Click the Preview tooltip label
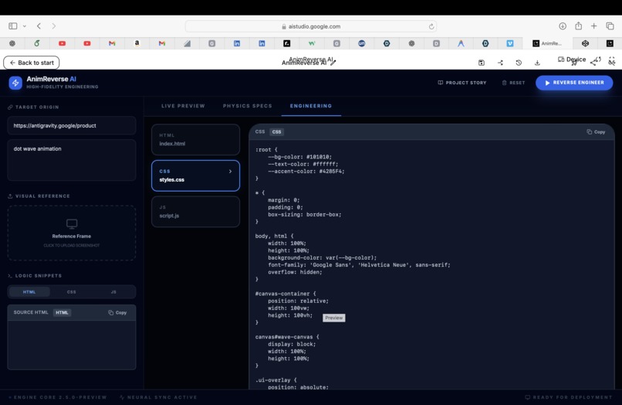622x405 pixels. point(333,318)
